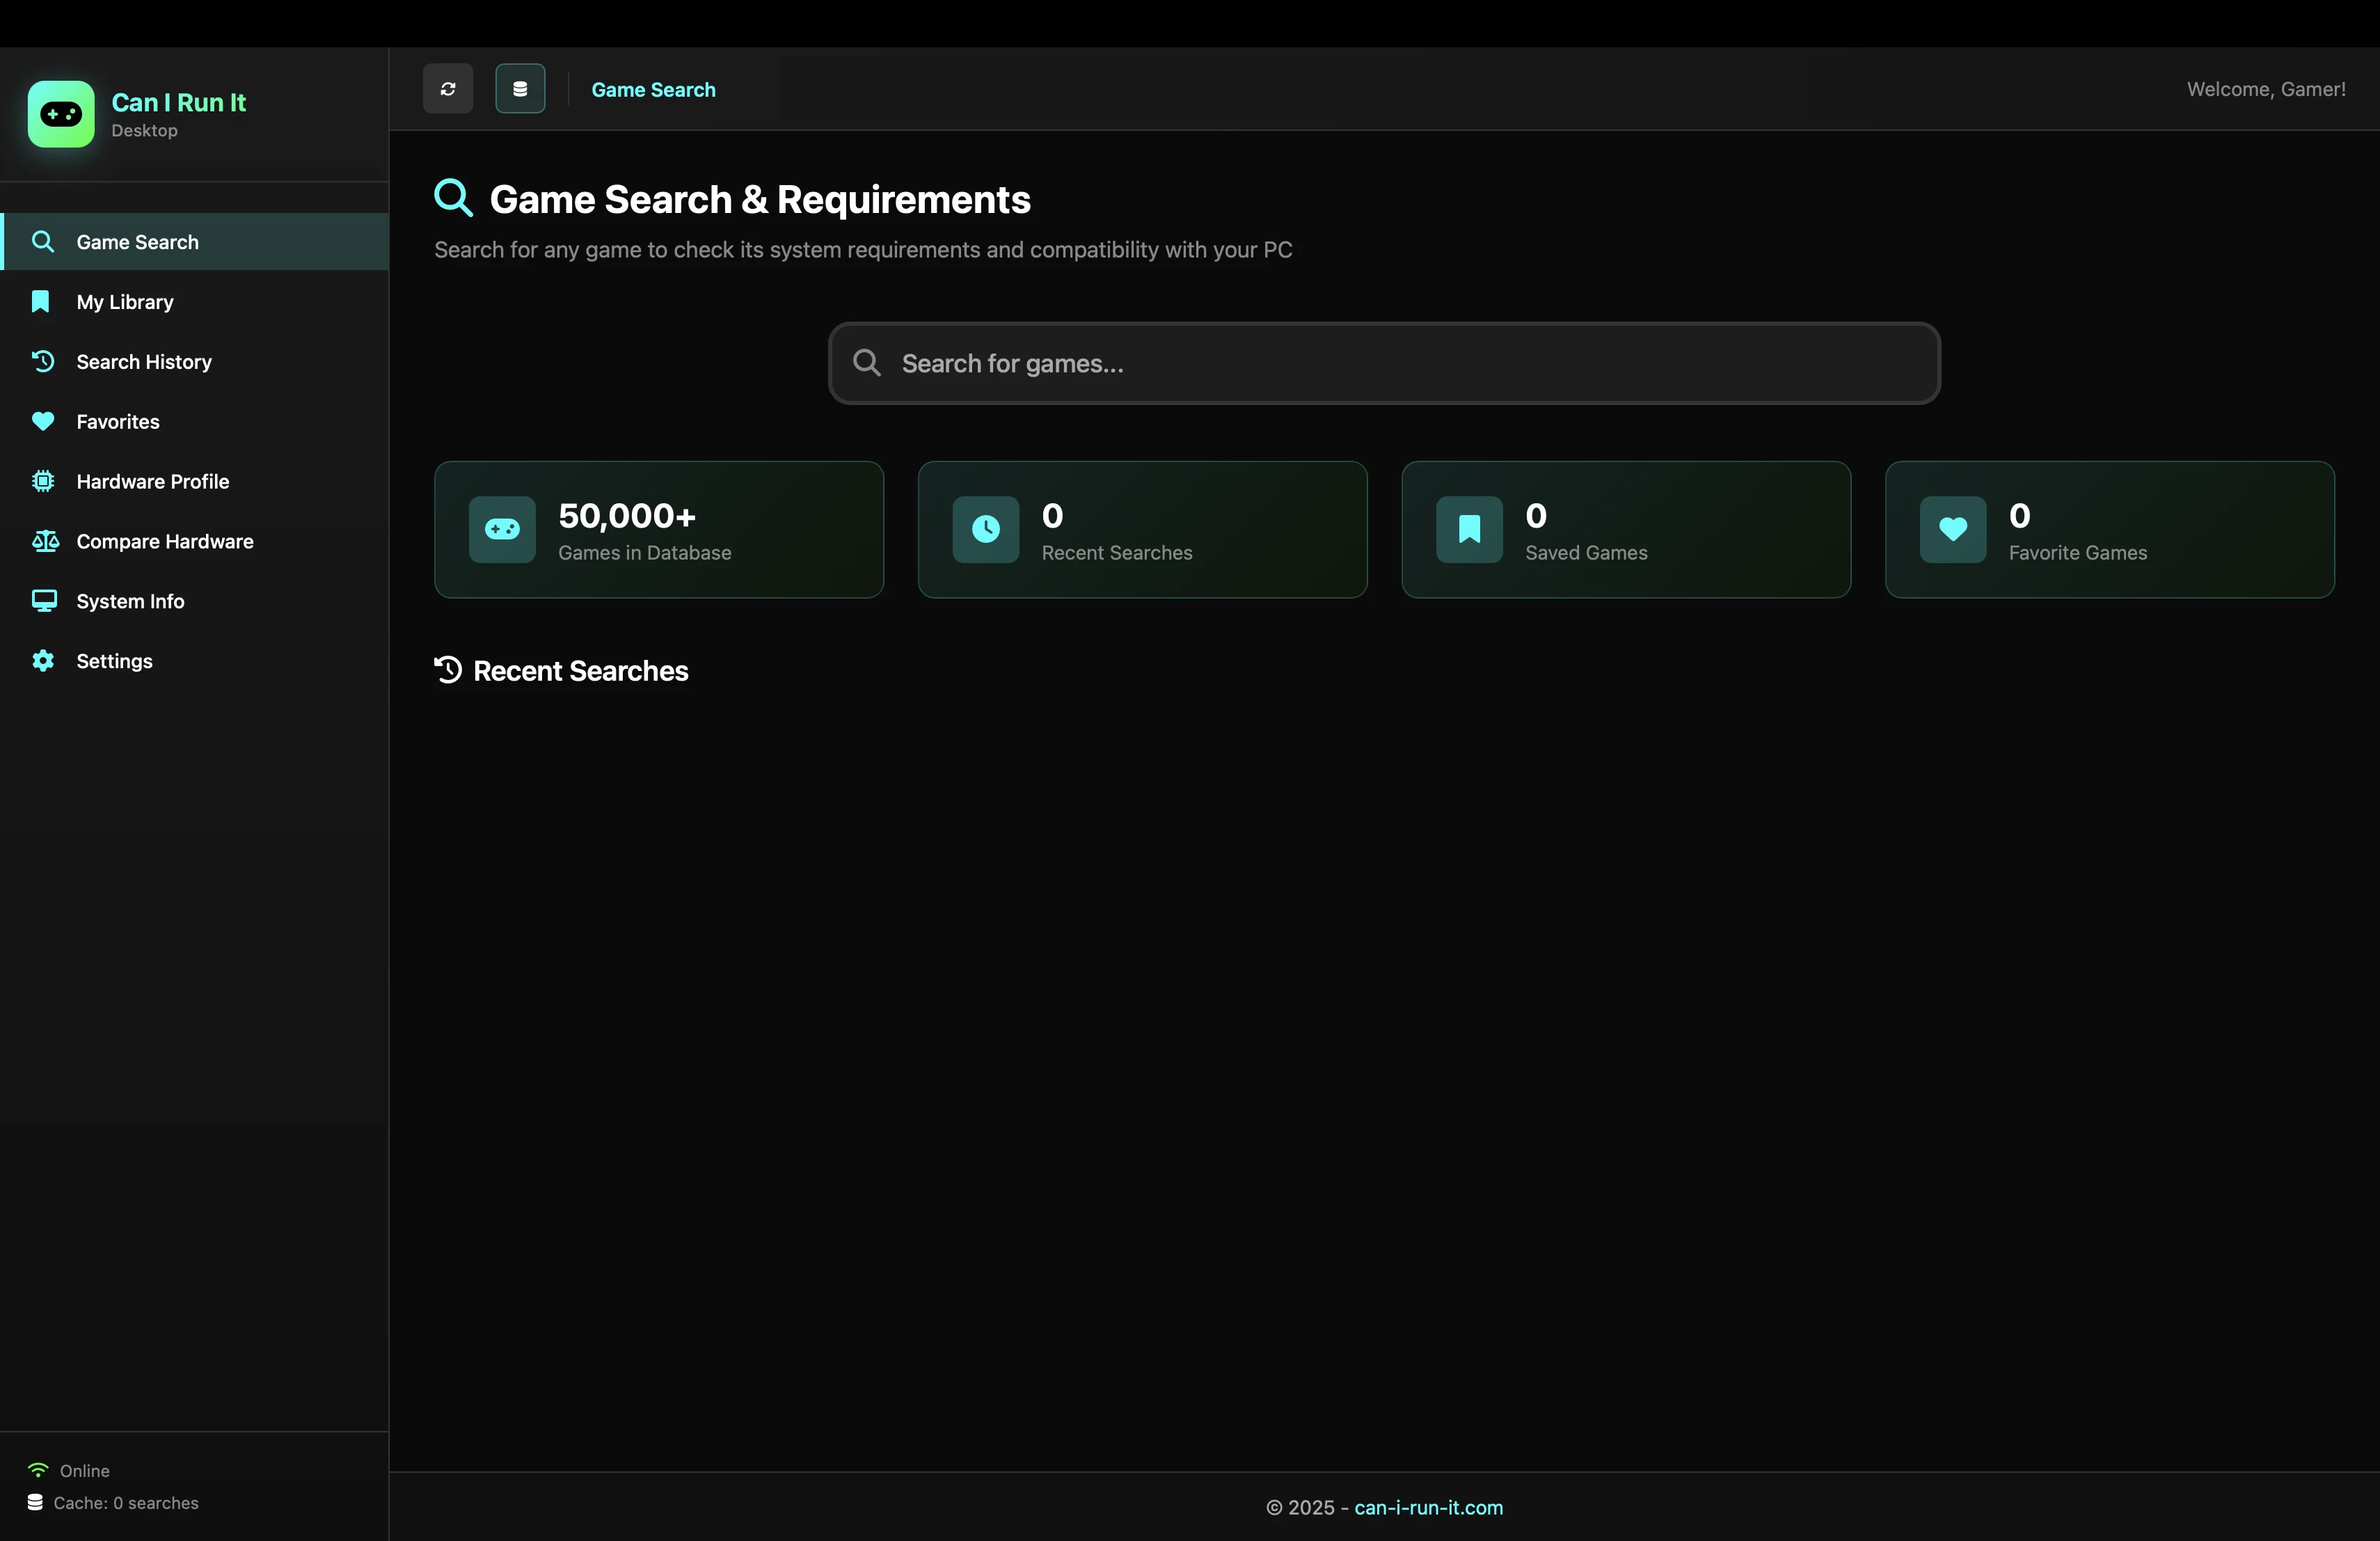2380x1541 pixels.
Task: Click the Welcome, Gamer! text
Action: [2266, 89]
